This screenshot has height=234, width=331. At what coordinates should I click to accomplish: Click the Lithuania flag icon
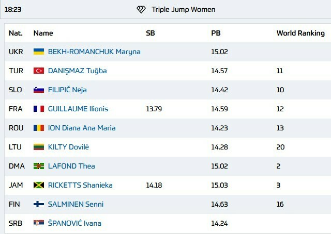pyautogui.click(x=38, y=147)
